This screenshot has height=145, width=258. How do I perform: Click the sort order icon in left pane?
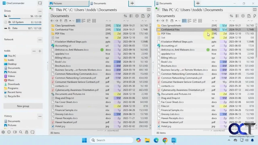(x=125, y=16)
